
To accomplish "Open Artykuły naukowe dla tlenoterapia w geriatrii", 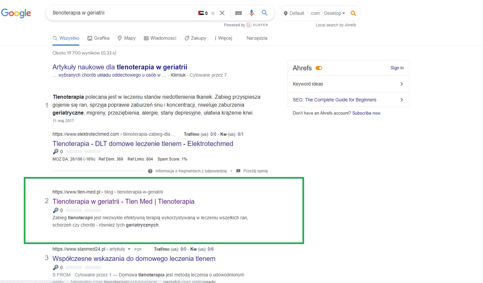I will [120, 67].
